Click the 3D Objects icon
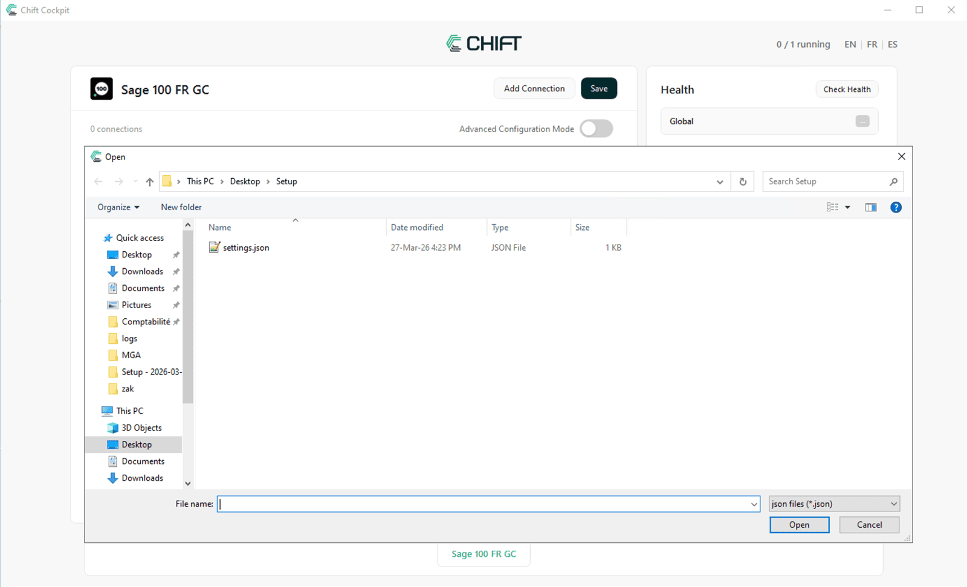This screenshot has height=587, width=967. pos(112,428)
